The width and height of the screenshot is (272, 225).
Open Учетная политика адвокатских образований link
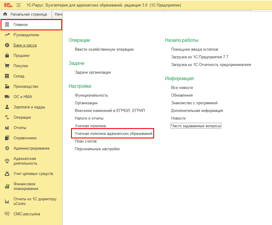113,134
